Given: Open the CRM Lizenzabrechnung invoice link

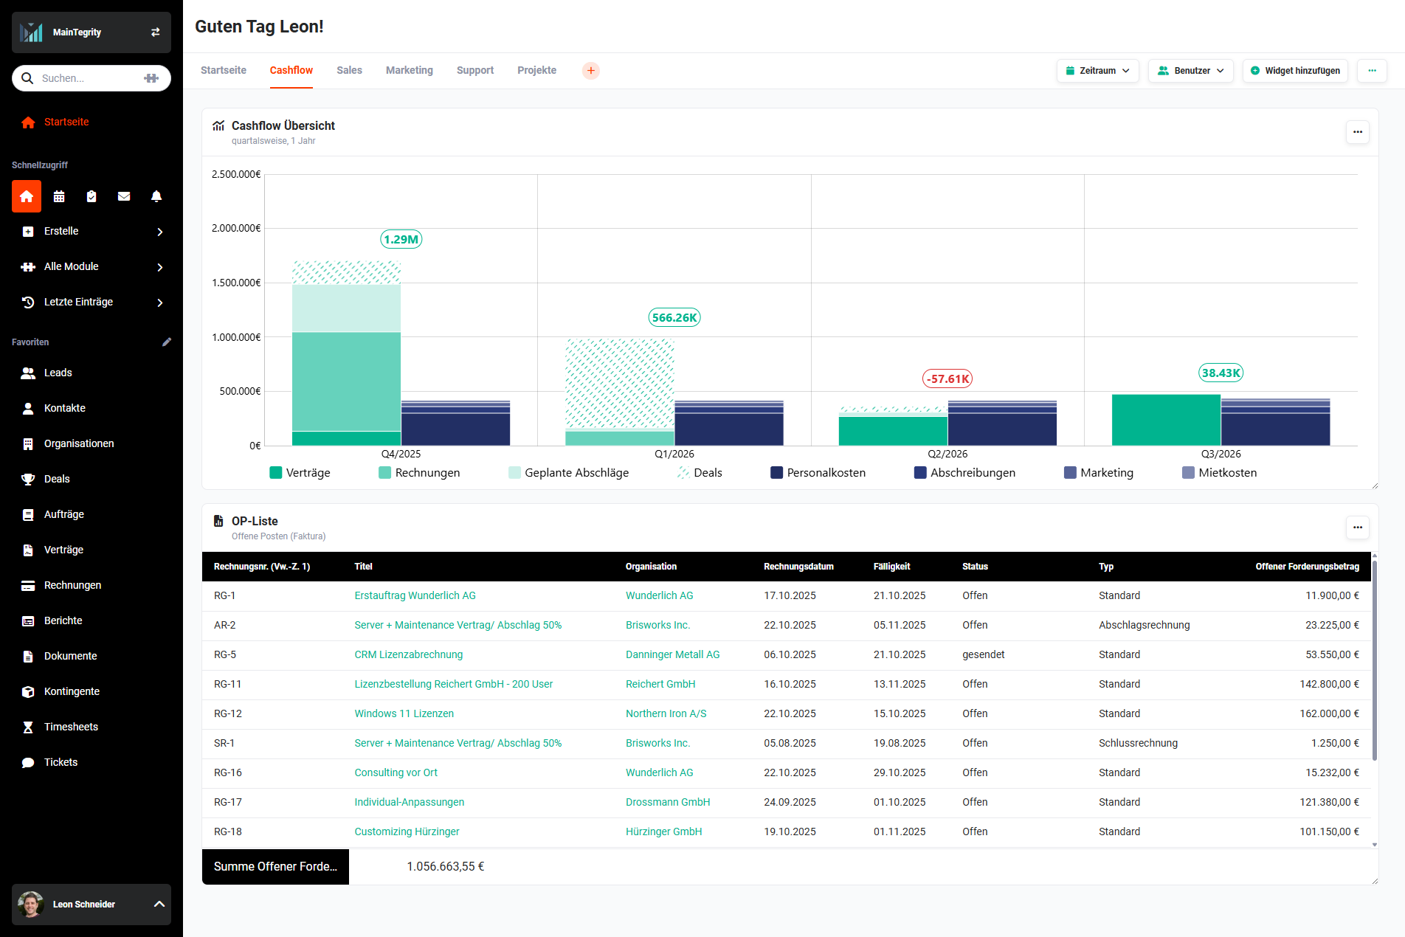Looking at the screenshot, I should click(x=408, y=654).
